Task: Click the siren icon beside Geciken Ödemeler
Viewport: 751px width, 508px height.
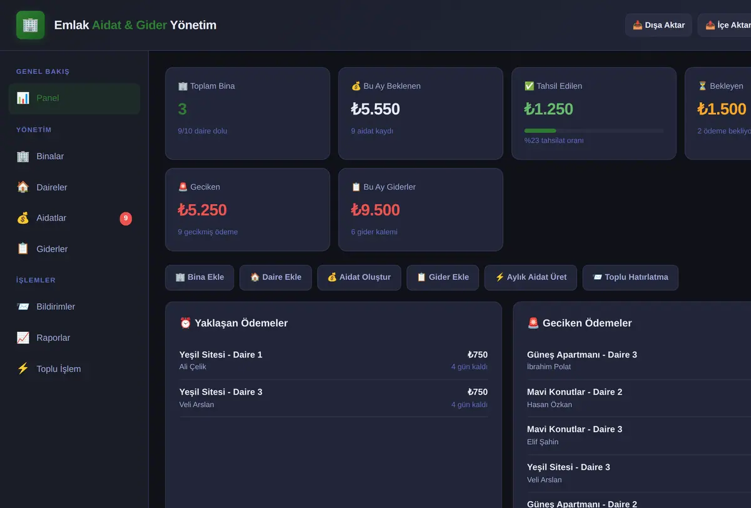Action: pyautogui.click(x=533, y=323)
